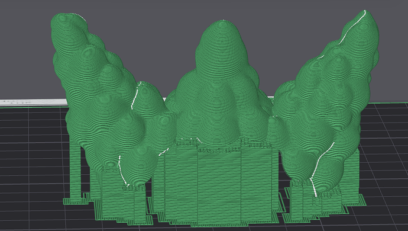The height and width of the screenshot is (231, 408).
Task: Click the dark build plate grid at right
Action: pos(385,156)
